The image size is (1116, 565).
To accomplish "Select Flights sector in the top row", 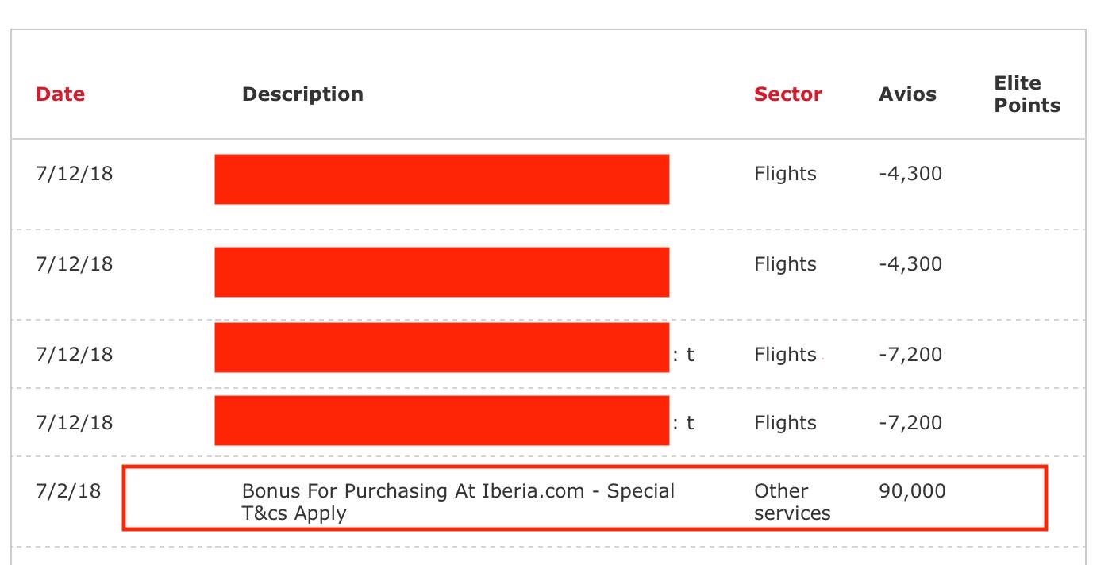I will pyautogui.click(x=785, y=174).
